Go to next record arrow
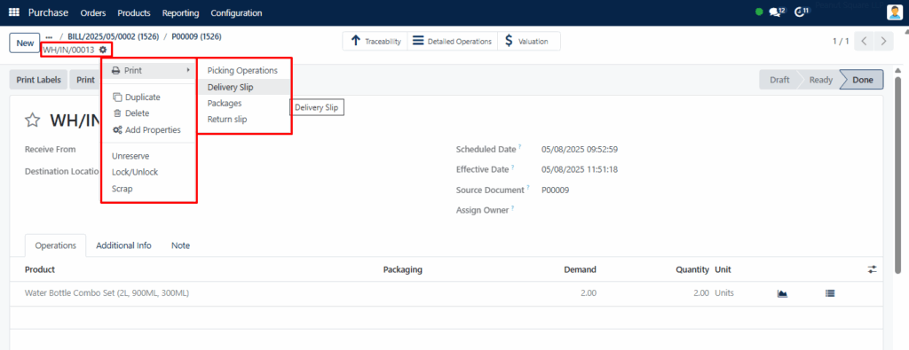 click(883, 41)
